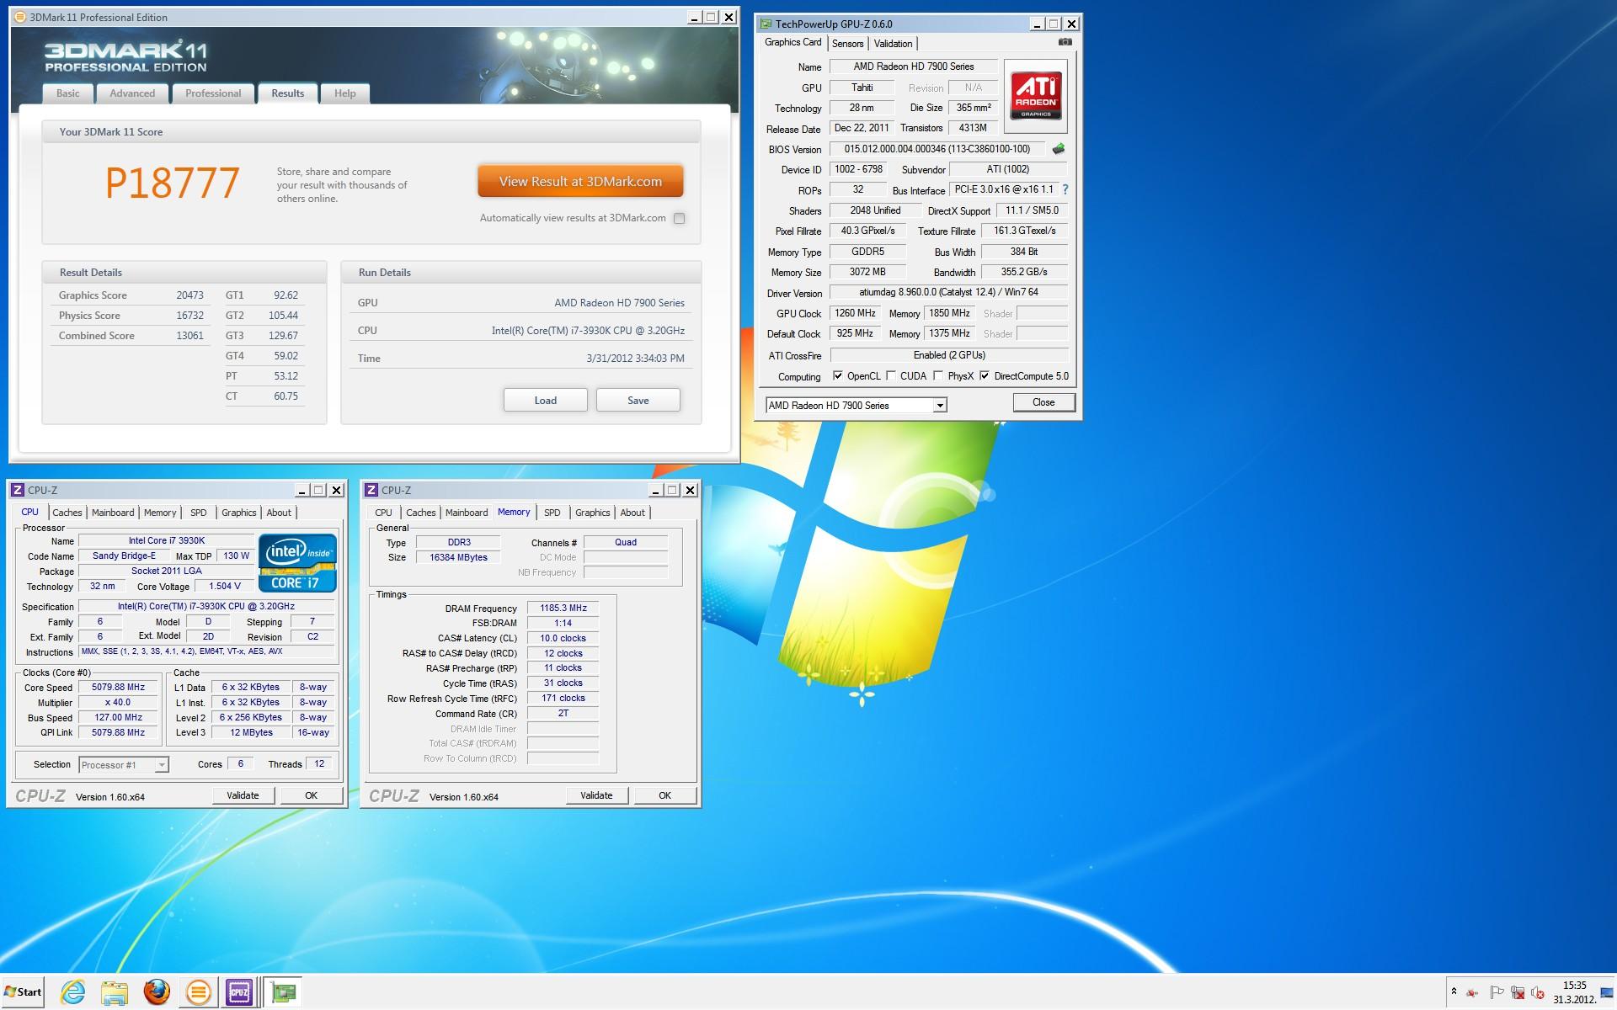Screen dimensions: 1617x1010
Task: Toggle Automatically view results at 3DMark.com checkbox
Action: pyautogui.click(x=679, y=218)
